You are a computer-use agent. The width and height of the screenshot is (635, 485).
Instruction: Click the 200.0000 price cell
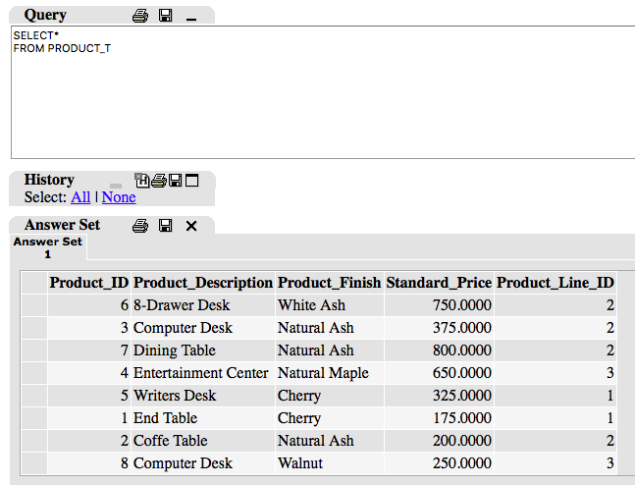coord(439,441)
